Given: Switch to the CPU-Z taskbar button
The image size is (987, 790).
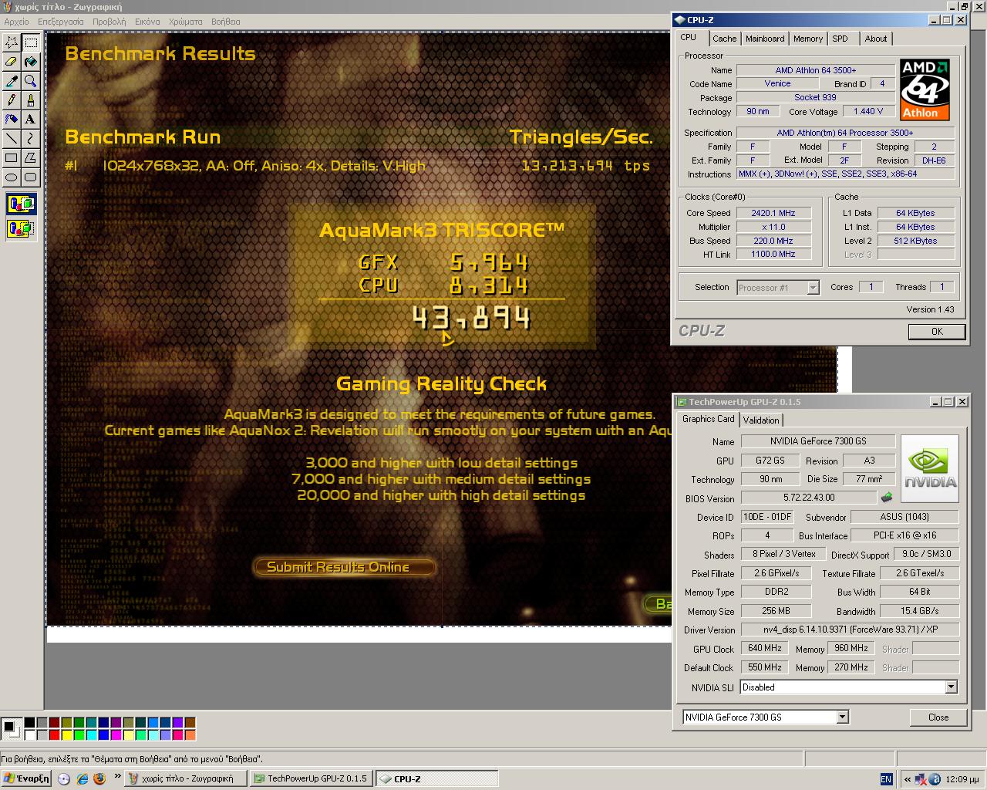Looking at the screenshot, I should [436, 779].
